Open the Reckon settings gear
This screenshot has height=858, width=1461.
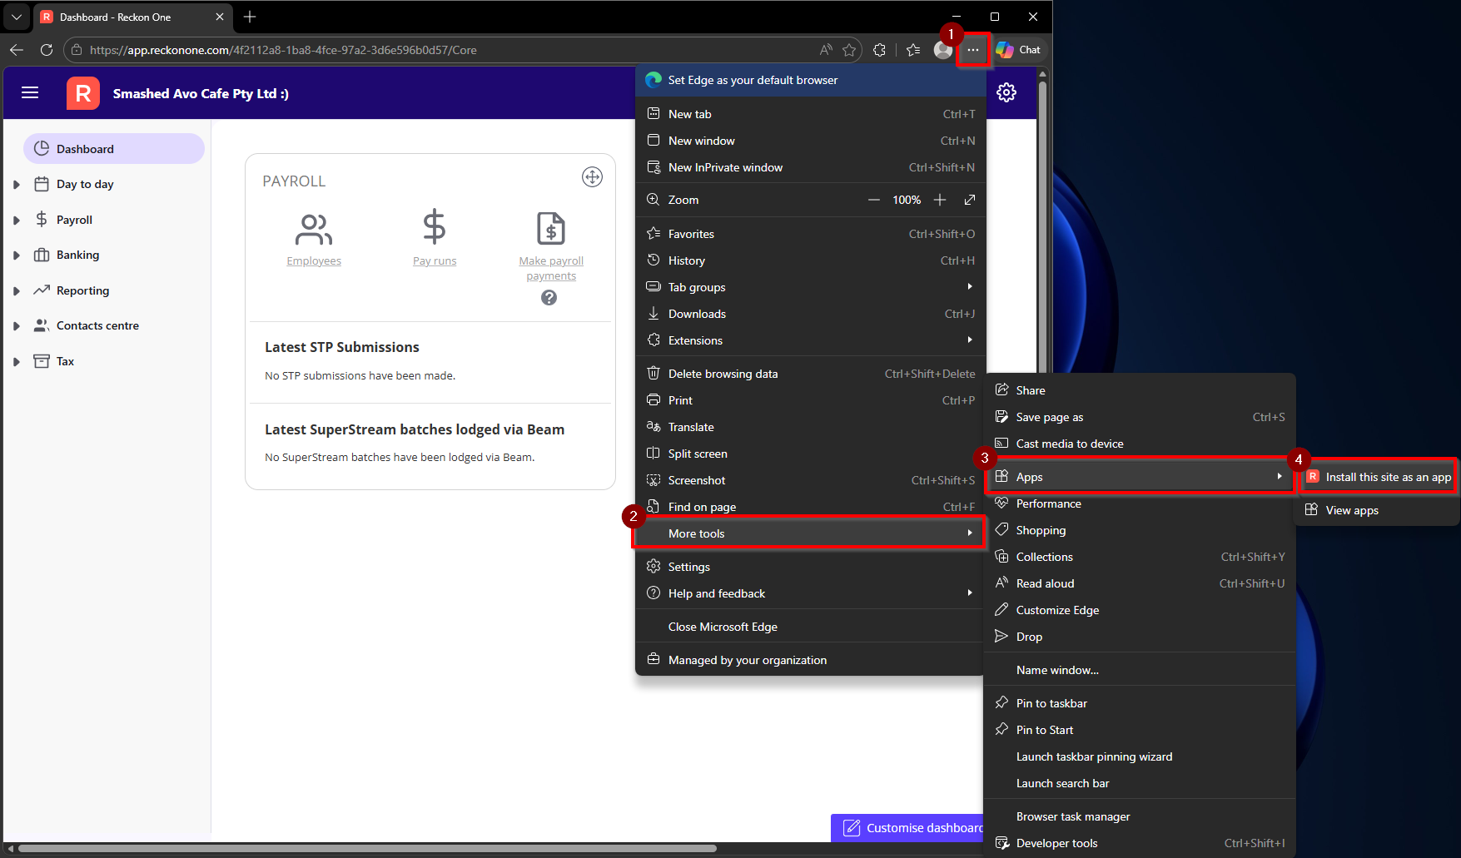point(1006,92)
